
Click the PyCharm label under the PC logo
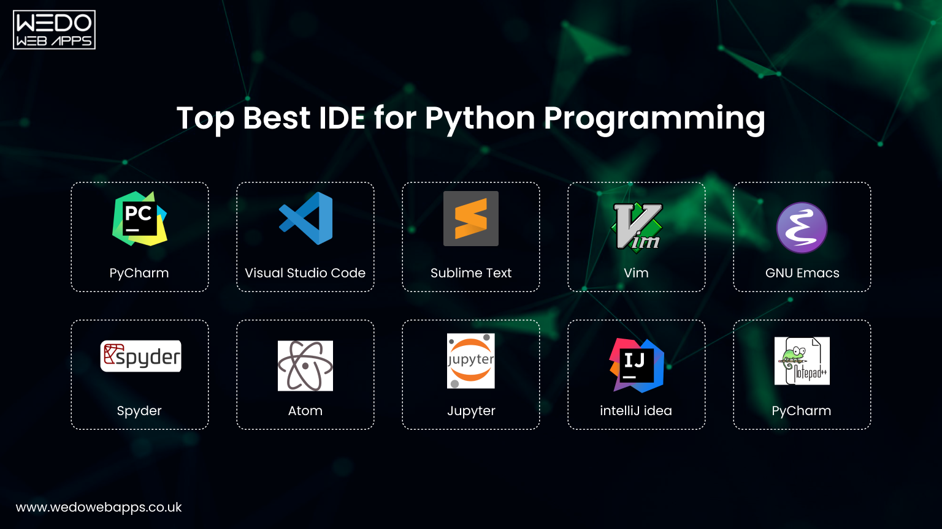(139, 273)
